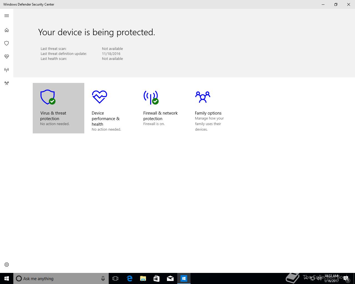
Task: Open the Windows Start menu
Action: 7,278
